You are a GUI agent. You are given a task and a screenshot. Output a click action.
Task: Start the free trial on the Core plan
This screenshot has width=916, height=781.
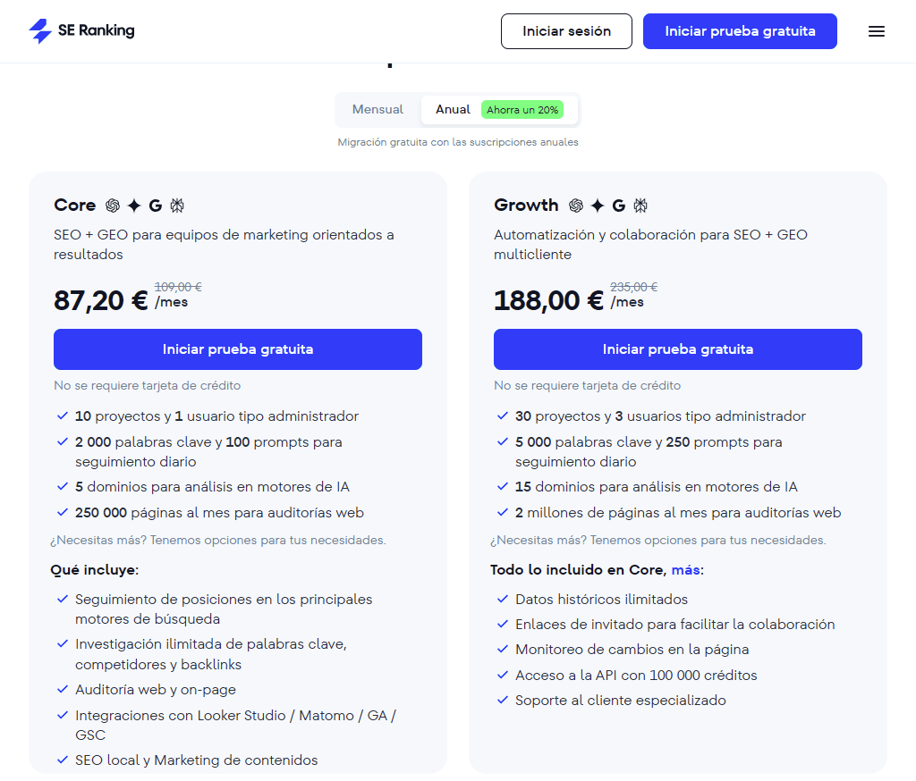(x=238, y=349)
